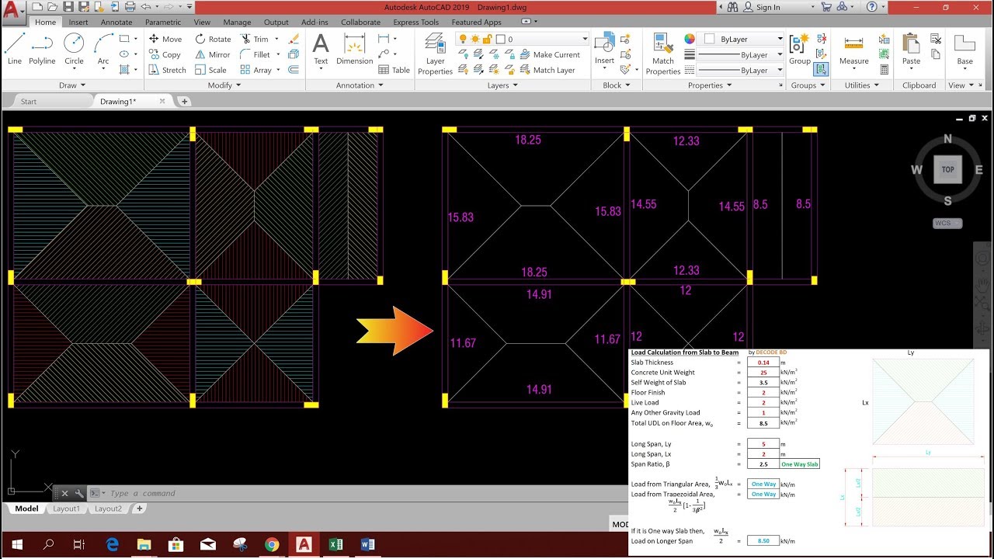Select the Trim tool
The height and width of the screenshot is (559, 994).
(262, 39)
